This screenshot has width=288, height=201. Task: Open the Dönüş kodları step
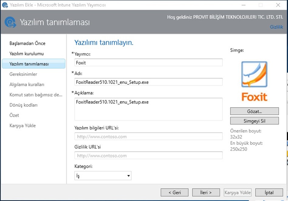click(x=23, y=105)
